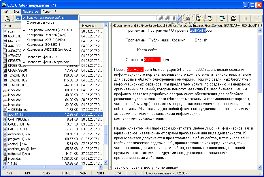This screenshot has height=177, width=264.
Task: Select the search[1].htm file row
Action: click(x=53, y=144)
